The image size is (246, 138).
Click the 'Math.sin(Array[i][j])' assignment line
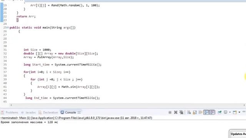[68, 87]
